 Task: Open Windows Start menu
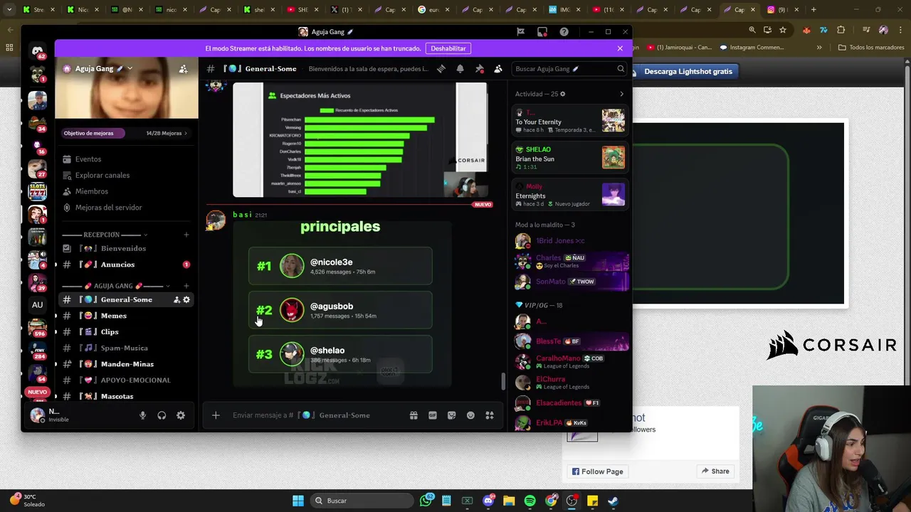[x=298, y=501]
